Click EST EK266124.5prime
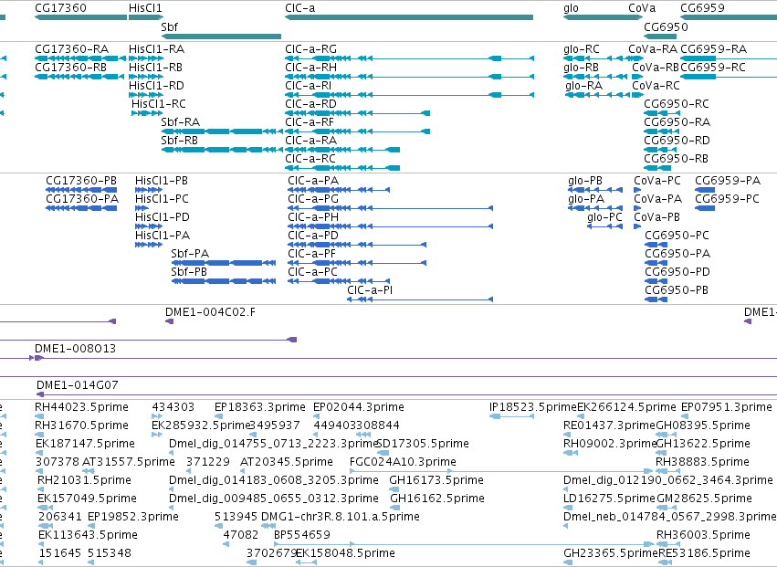The height and width of the screenshot is (567, 777). 626,407
